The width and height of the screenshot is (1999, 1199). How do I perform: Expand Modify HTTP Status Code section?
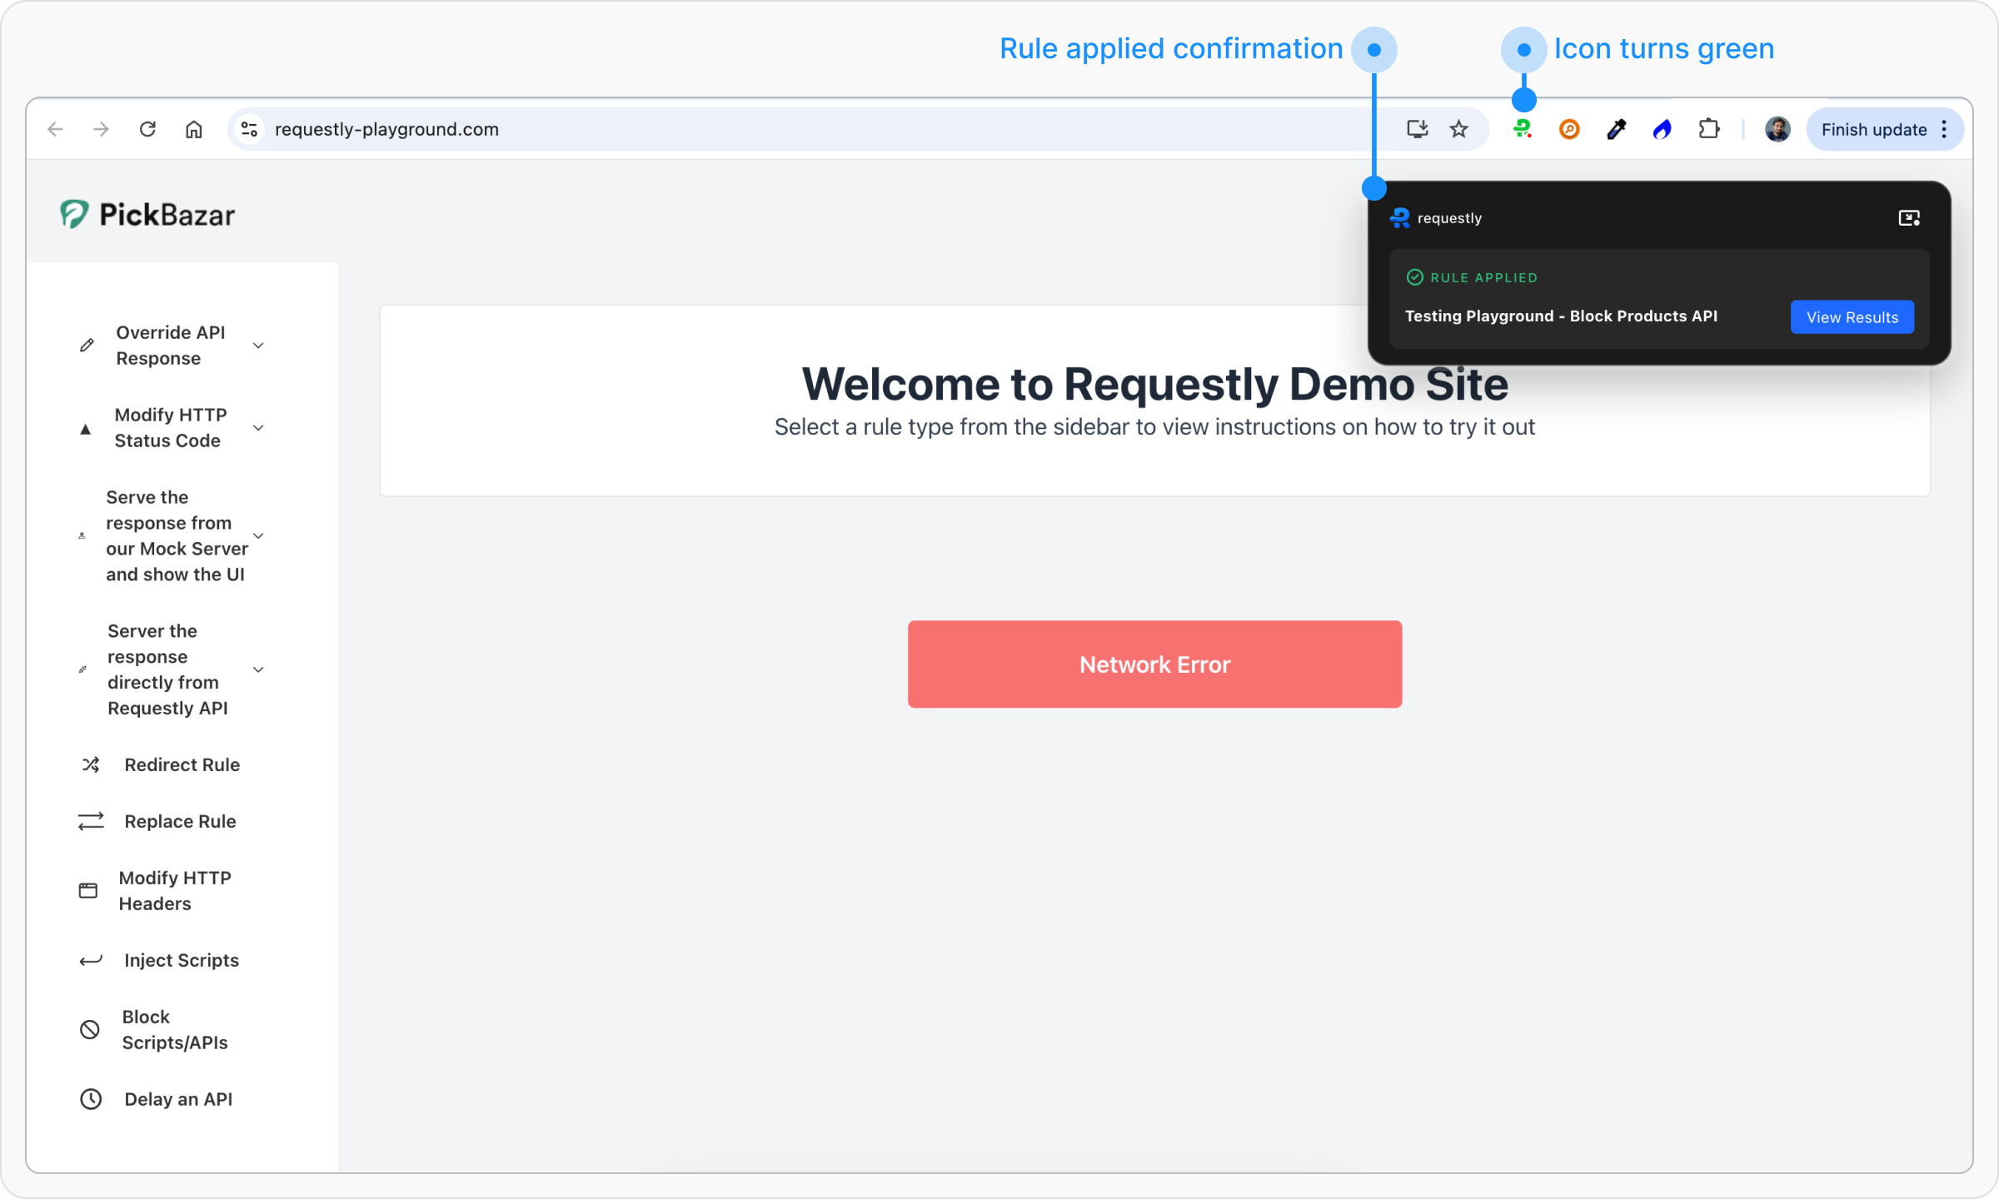click(x=258, y=428)
